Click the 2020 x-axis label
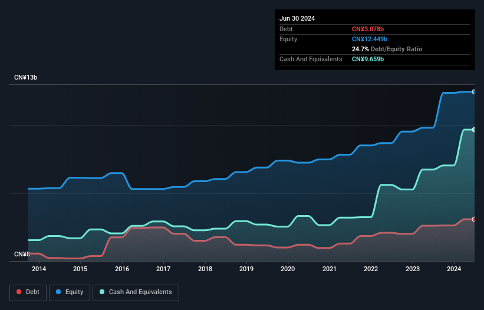Image resolution: width=484 pixels, height=310 pixels. click(288, 269)
